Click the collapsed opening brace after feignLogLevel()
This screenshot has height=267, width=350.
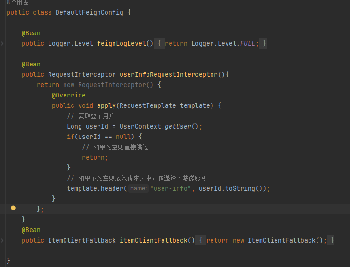click(x=159, y=43)
